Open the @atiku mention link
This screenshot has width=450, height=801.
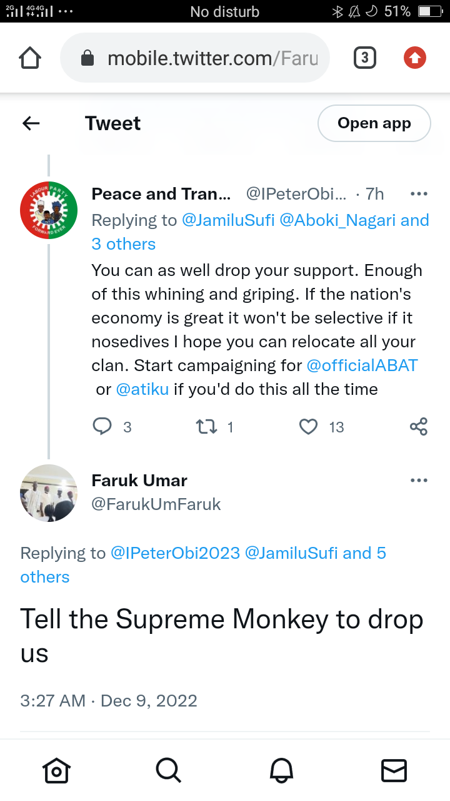click(142, 389)
